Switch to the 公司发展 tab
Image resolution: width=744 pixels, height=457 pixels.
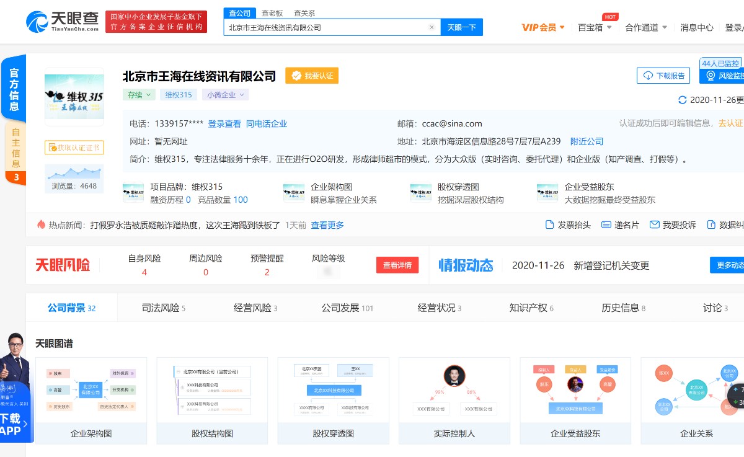tap(347, 308)
